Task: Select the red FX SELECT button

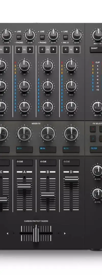Action: [x=93, y=129]
